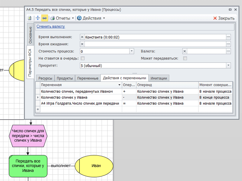
Task: Click the Сменить валюту link
Action: (51, 27)
